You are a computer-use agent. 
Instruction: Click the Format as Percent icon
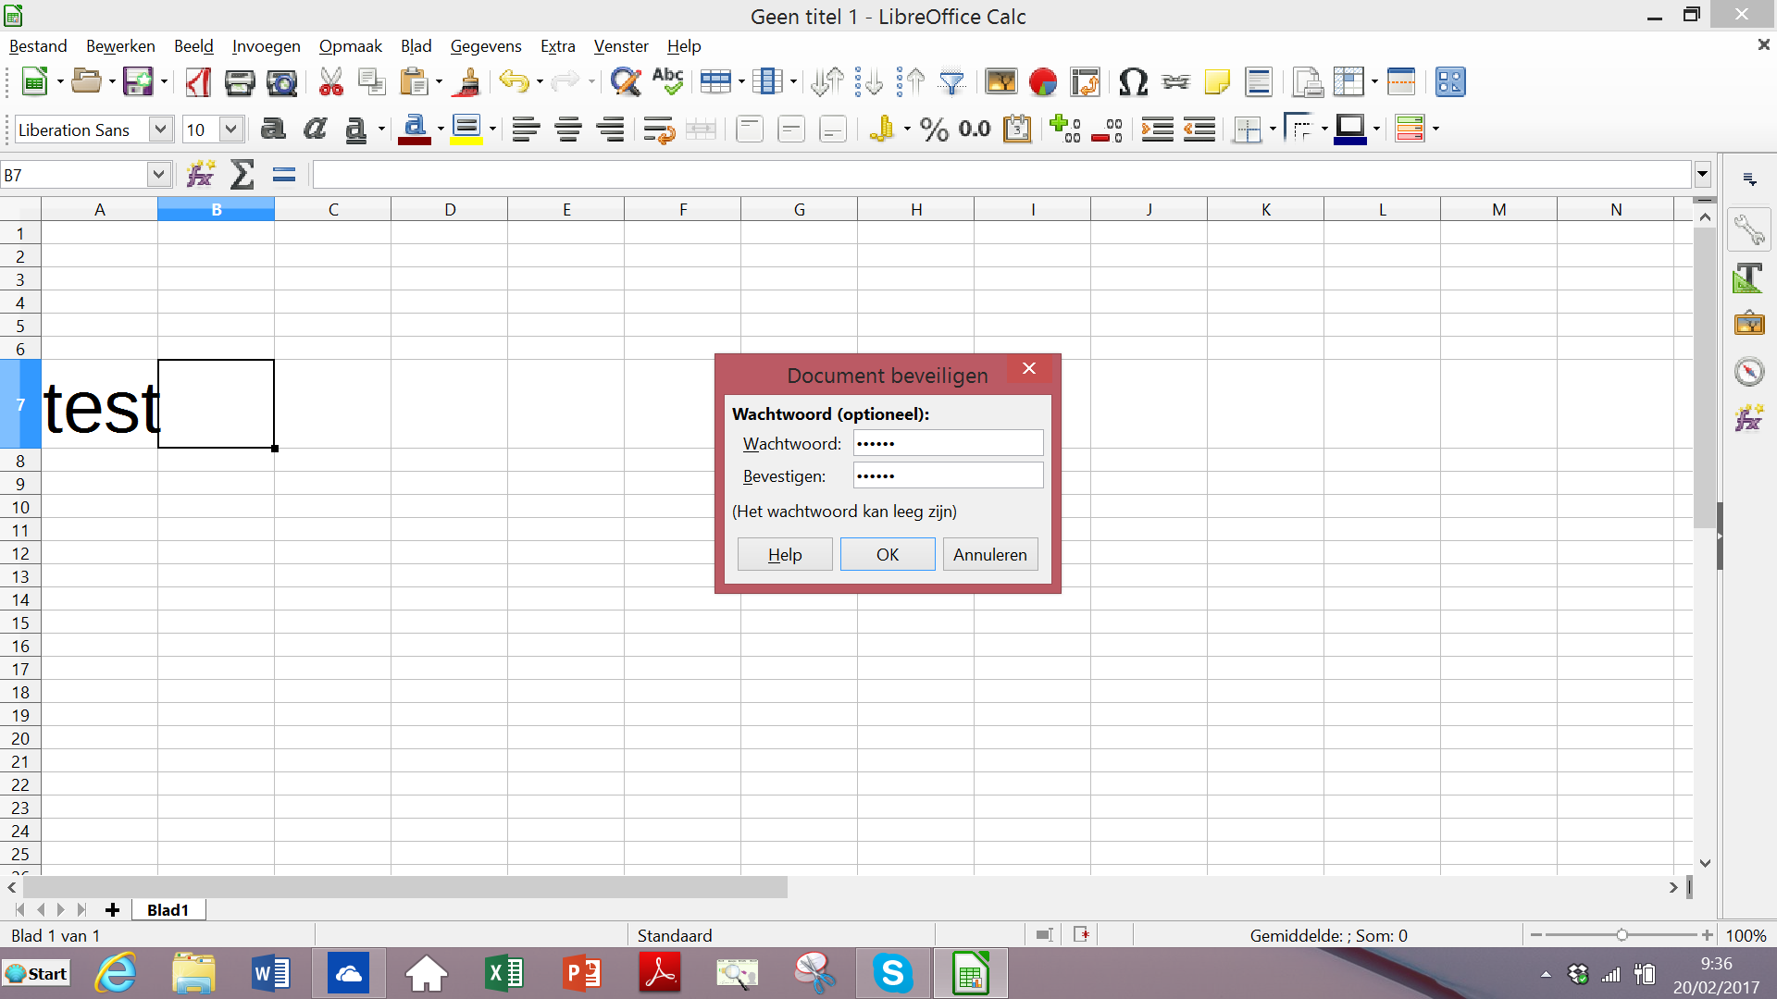point(934,129)
